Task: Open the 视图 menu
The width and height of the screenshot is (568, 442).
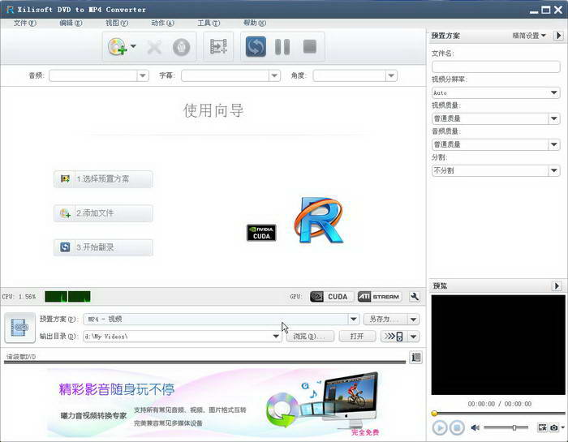Action: point(117,23)
